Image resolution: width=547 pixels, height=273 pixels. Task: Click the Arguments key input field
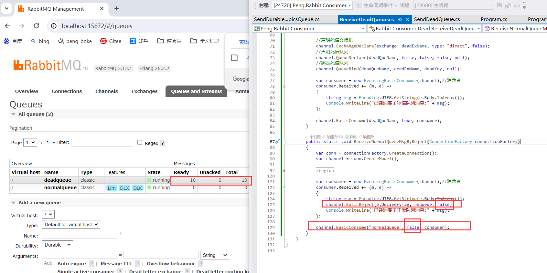[80, 255]
